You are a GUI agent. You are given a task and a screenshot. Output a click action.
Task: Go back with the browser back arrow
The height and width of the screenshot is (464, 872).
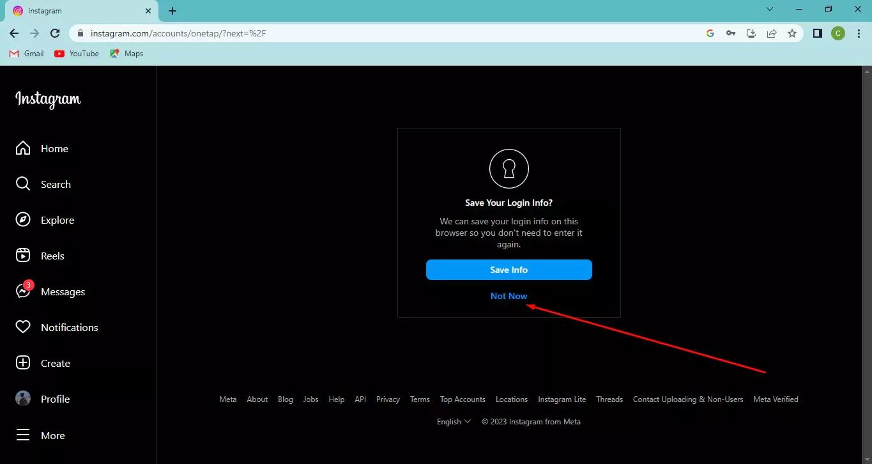pos(14,33)
